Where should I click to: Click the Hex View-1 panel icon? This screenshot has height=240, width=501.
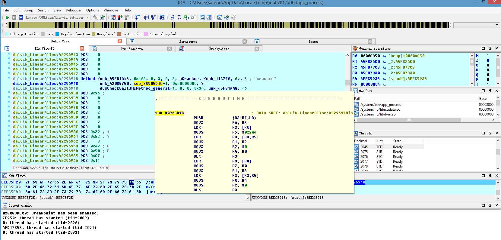point(5,175)
